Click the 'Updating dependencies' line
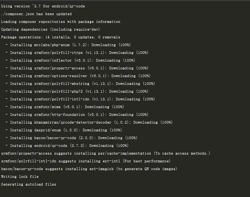The image size is (250, 197). pos(50,30)
